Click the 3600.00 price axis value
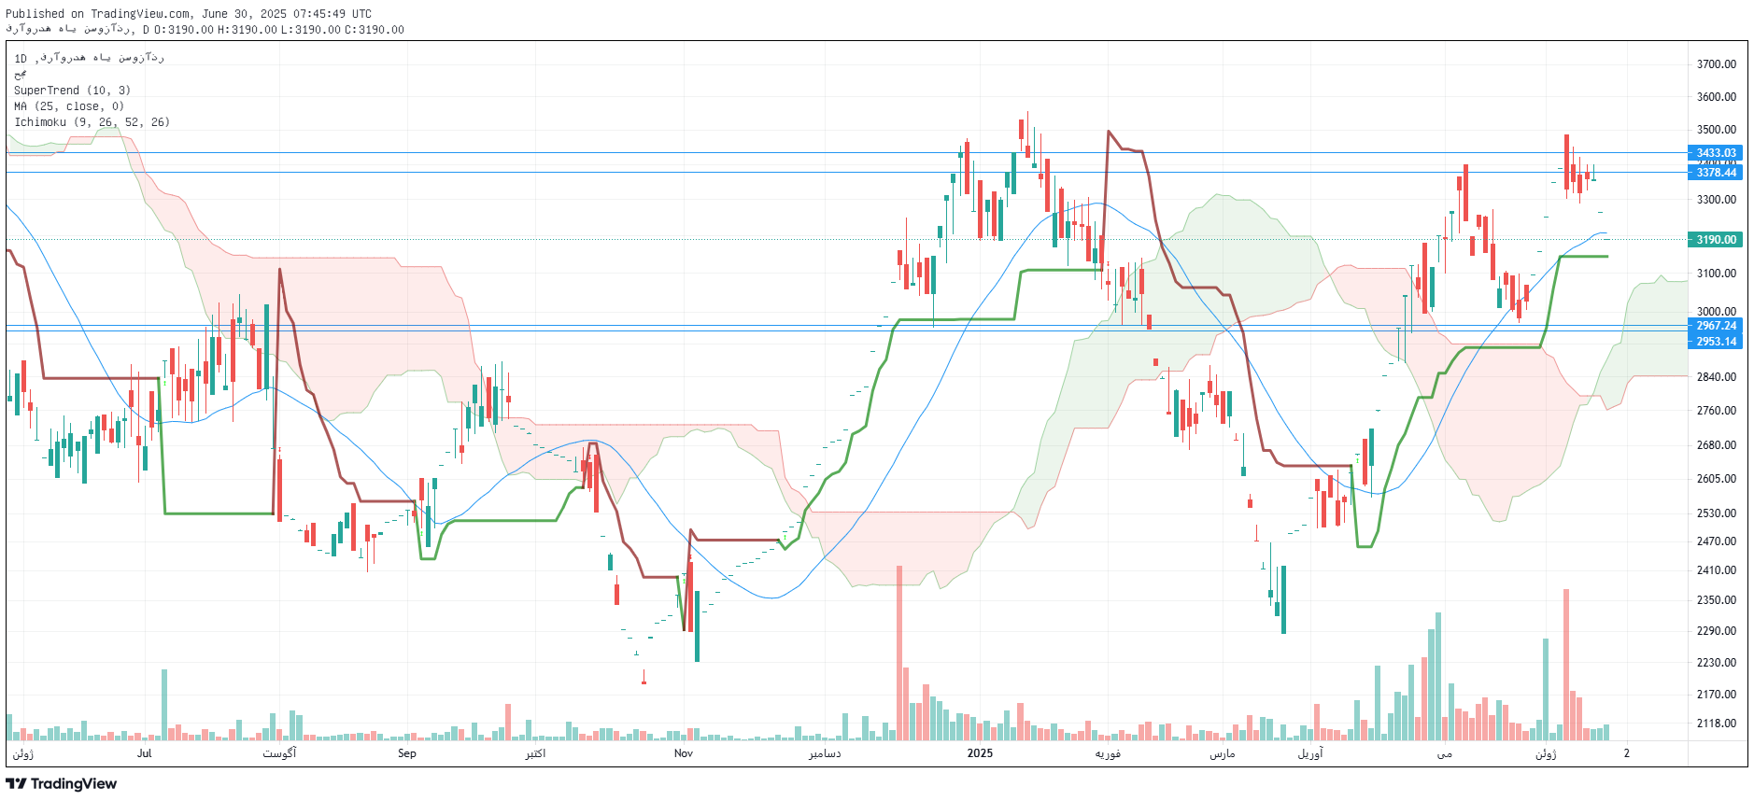The height and width of the screenshot is (801, 1754). coord(1717,97)
